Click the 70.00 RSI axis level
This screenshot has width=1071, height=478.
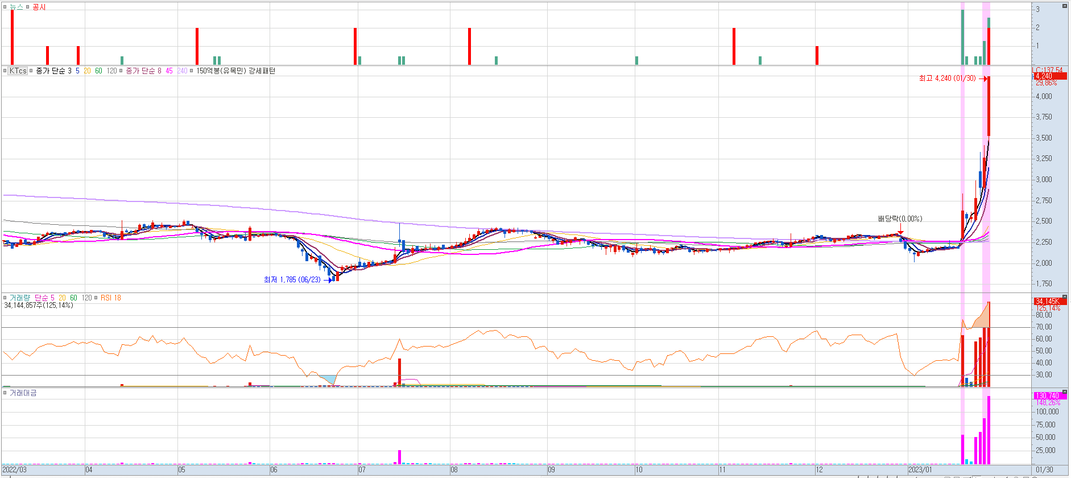coord(1044,327)
